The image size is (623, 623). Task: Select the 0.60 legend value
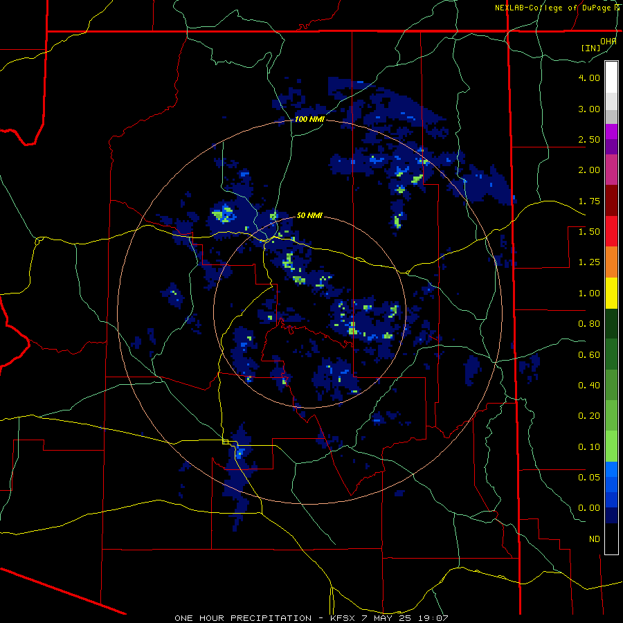[589, 355]
